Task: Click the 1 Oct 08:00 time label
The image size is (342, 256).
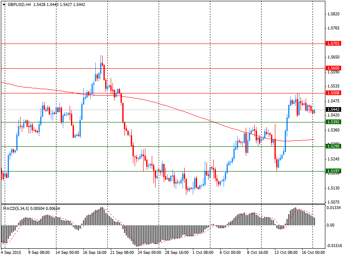Action: point(203,253)
